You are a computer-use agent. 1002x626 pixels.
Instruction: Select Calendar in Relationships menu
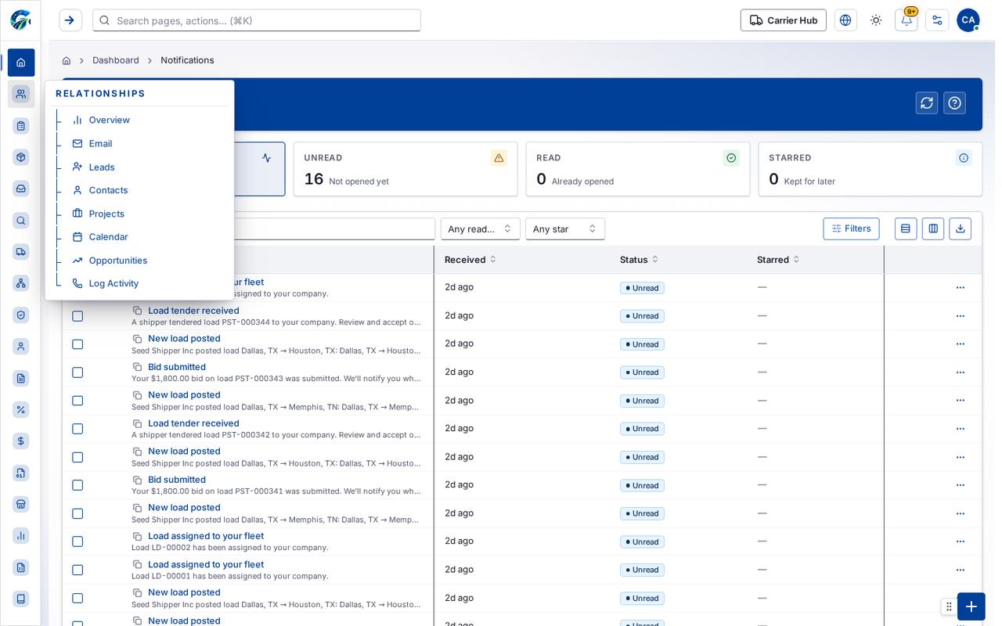tap(108, 237)
